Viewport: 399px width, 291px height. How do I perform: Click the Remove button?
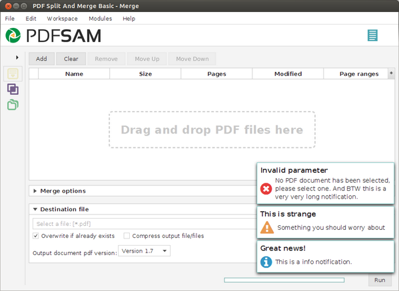(107, 59)
